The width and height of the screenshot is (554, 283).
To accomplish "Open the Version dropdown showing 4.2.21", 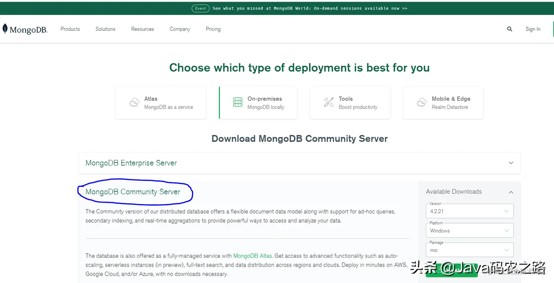I will tap(470, 211).
